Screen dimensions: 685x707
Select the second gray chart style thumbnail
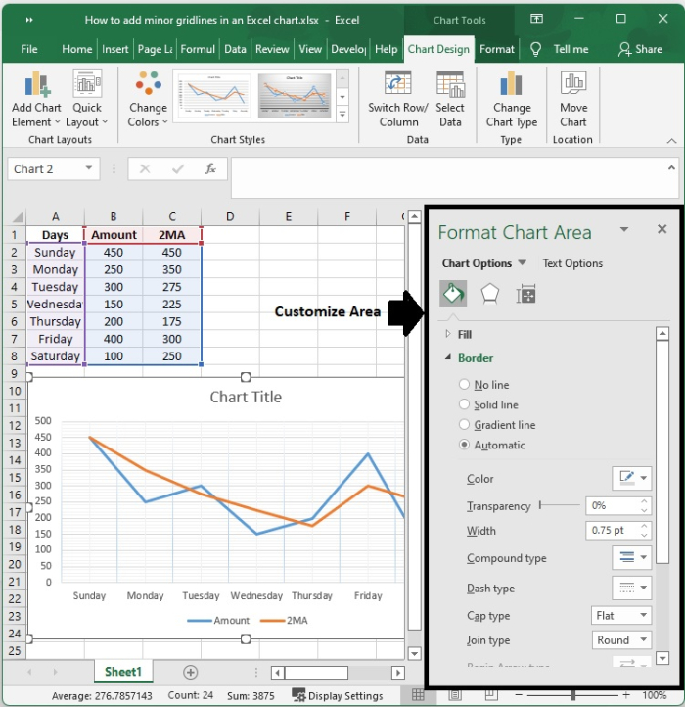[295, 95]
